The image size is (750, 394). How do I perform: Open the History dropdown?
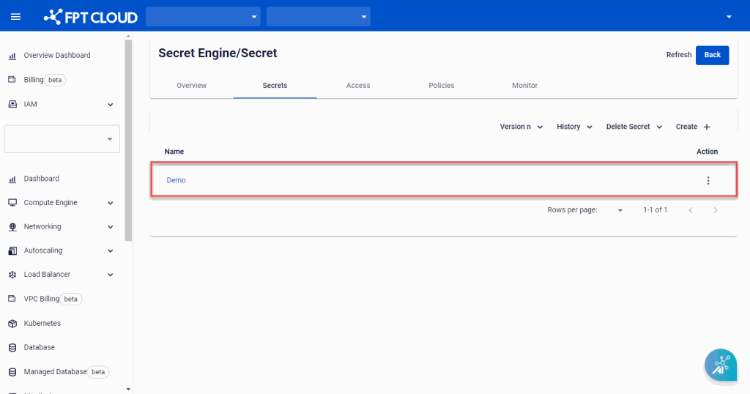click(x=574, y=127)
